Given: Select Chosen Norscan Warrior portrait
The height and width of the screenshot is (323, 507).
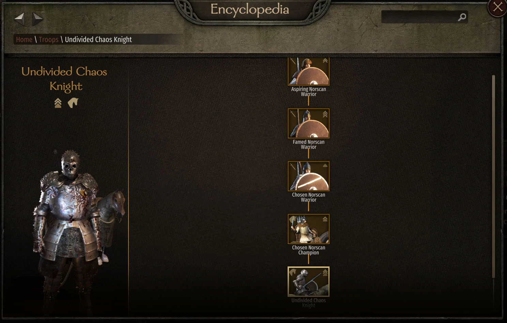Looking at the screenshot, I should point(309,176).
